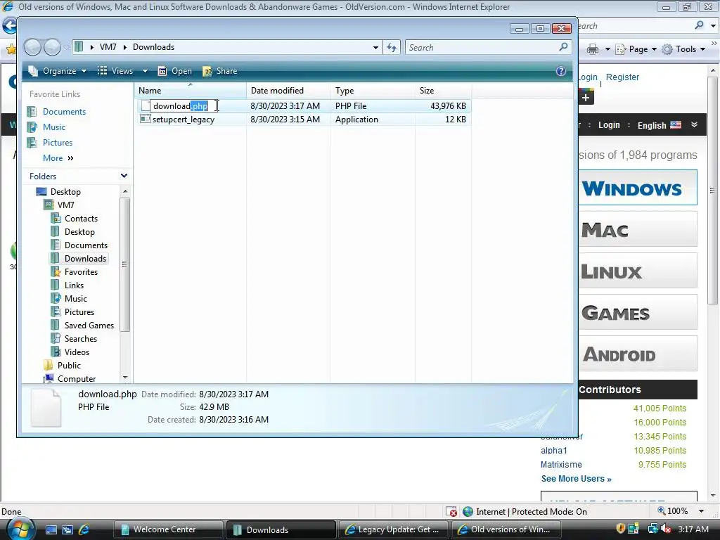
Task: Sort by Date modified column
Action: (x=288, y=91)
